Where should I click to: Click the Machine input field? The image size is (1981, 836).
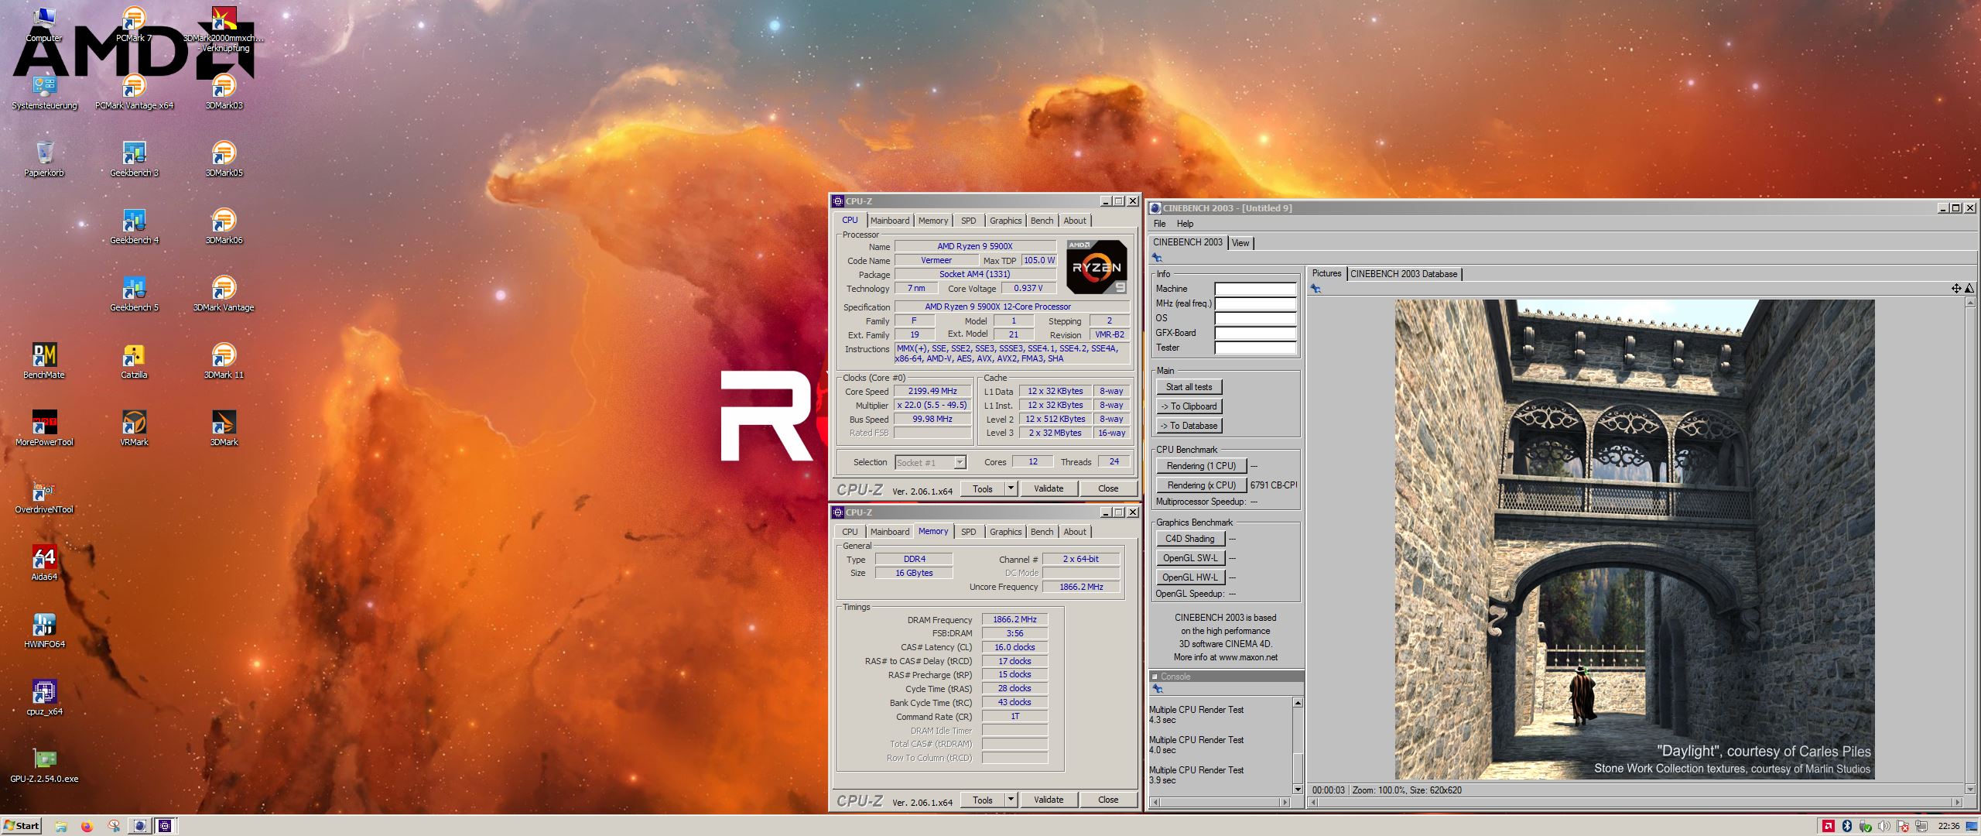point(1255,289)
